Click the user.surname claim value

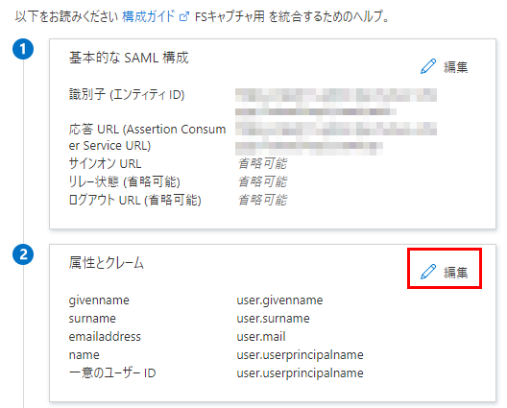coord(274,319)
